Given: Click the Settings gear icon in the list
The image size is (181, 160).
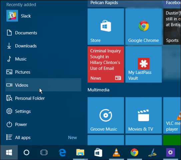Looking at the screenshot, I should pos(9,111).
